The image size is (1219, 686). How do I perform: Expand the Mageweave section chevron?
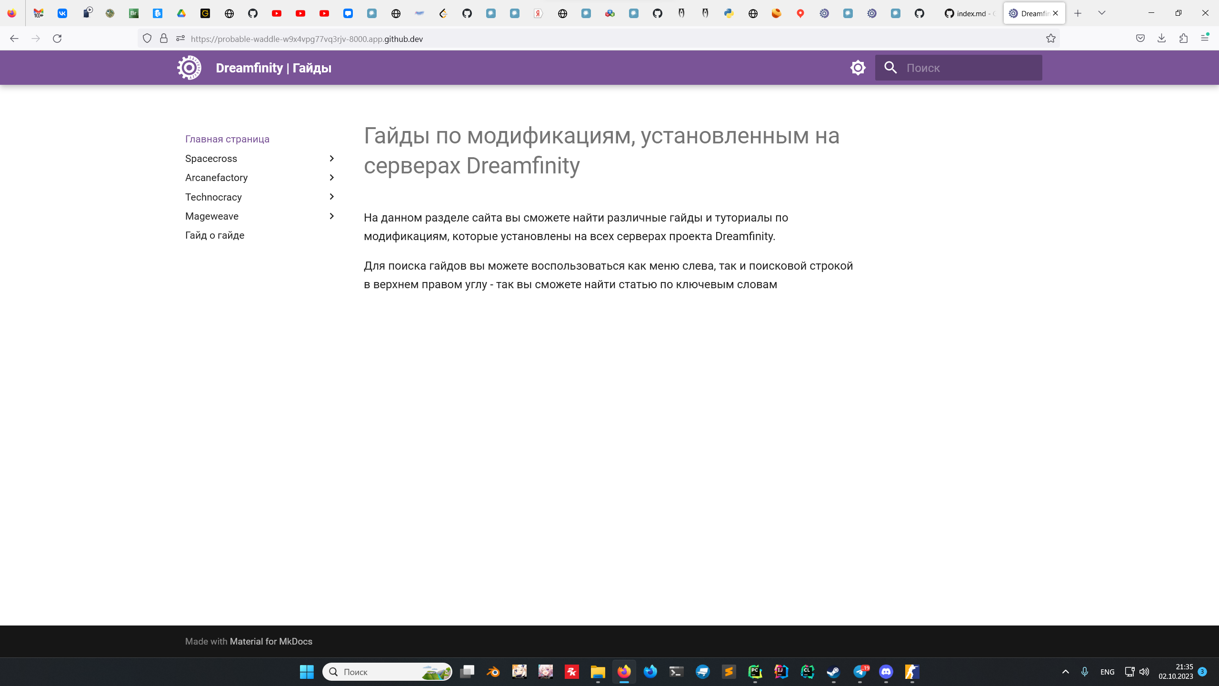332,216
